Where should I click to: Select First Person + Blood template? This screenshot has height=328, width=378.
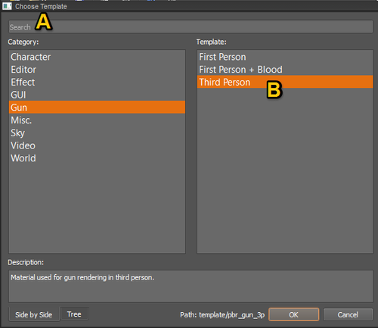(285, 70)
